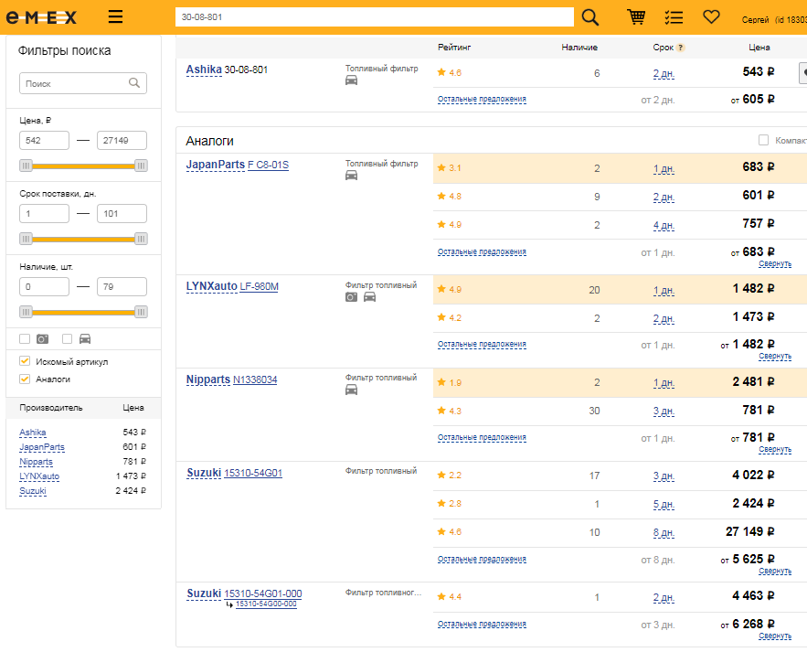Sort by the Цена column header

(x=759, y=48)
